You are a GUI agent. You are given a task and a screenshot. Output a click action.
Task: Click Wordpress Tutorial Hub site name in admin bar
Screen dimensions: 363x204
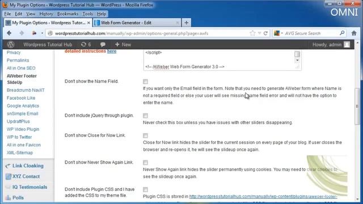tap(48, 44)
